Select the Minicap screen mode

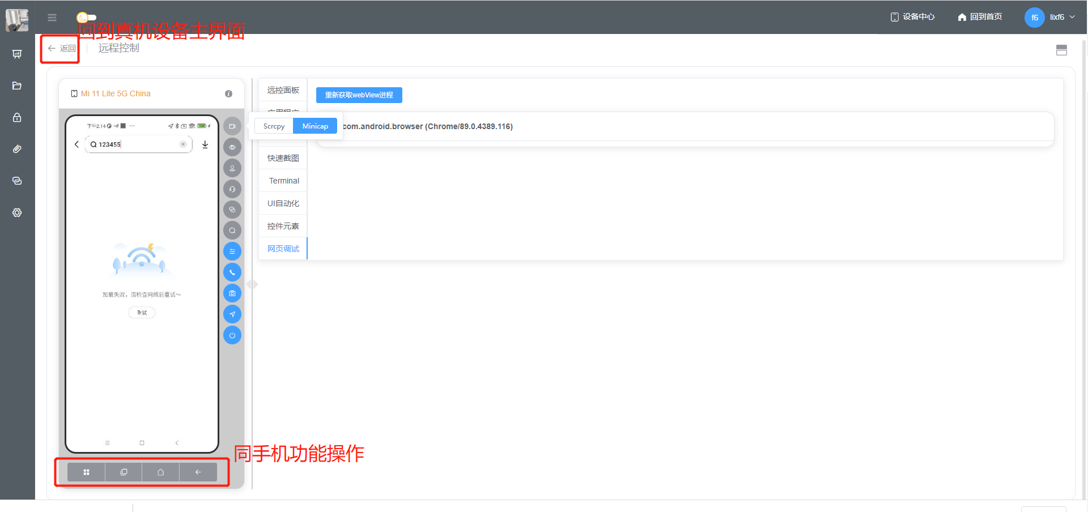click(x=315, y=126)
